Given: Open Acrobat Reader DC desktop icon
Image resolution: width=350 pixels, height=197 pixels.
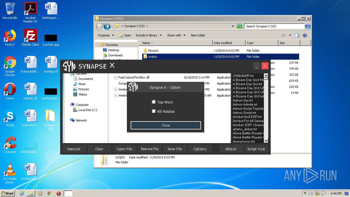Looking at the screenshot, I should [30, 12].
